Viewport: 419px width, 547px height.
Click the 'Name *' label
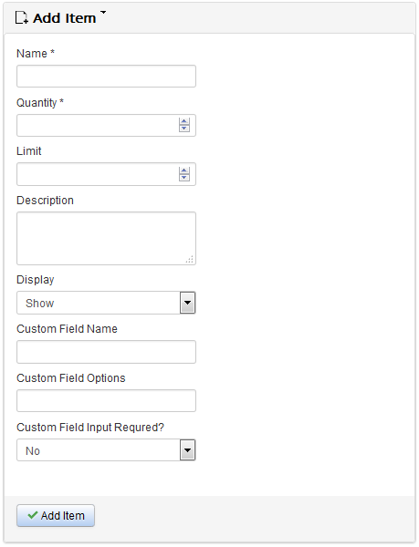coord(36,54)
